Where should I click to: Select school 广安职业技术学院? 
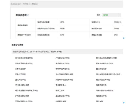click(63, 58)
